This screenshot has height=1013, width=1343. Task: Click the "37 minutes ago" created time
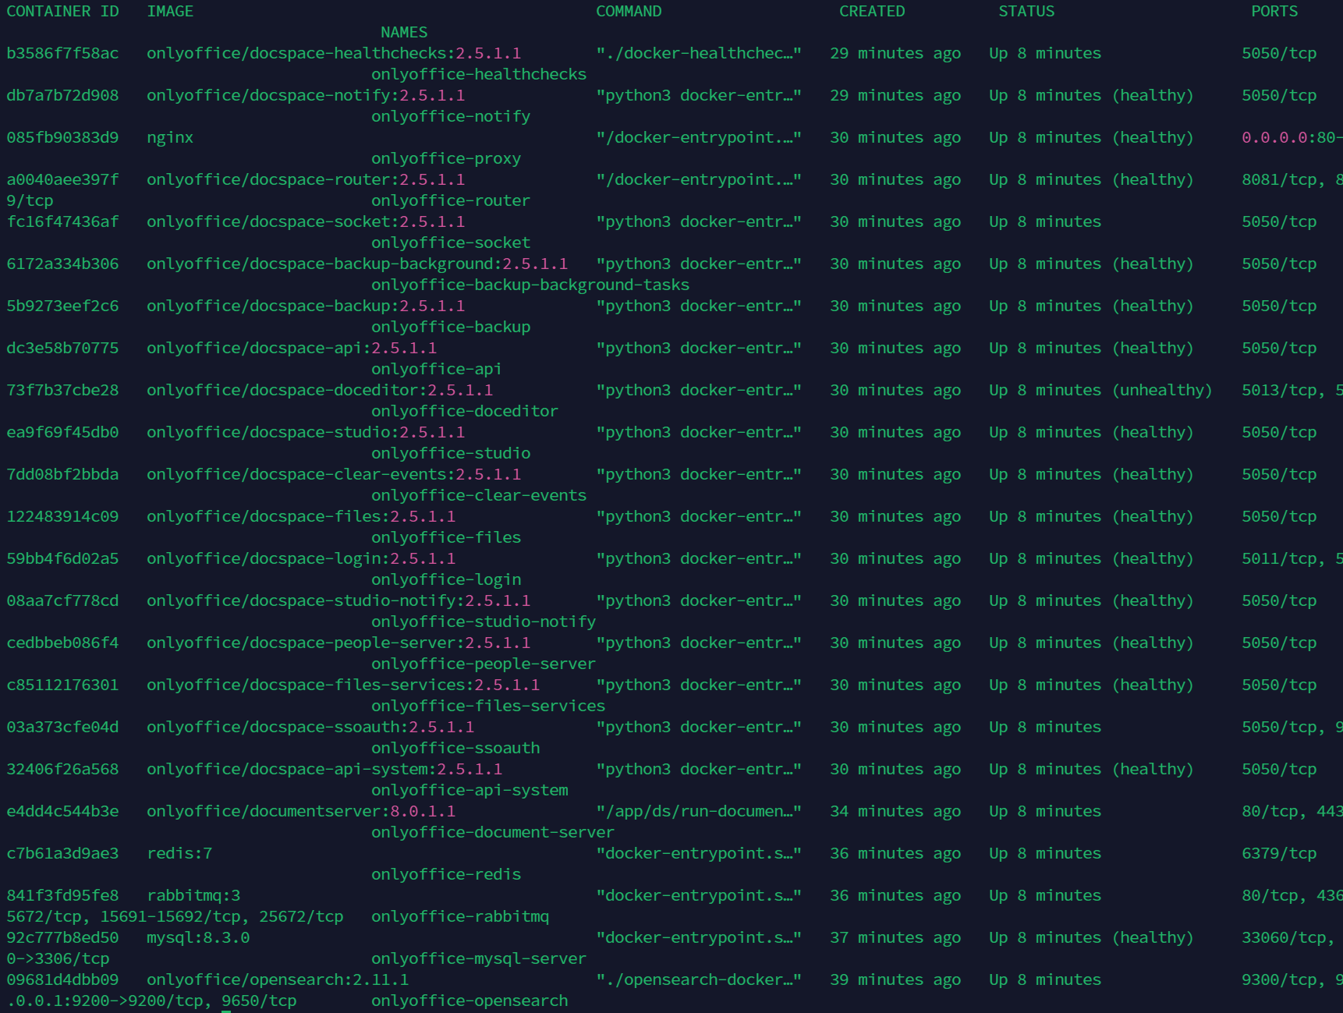pos(895,937)
